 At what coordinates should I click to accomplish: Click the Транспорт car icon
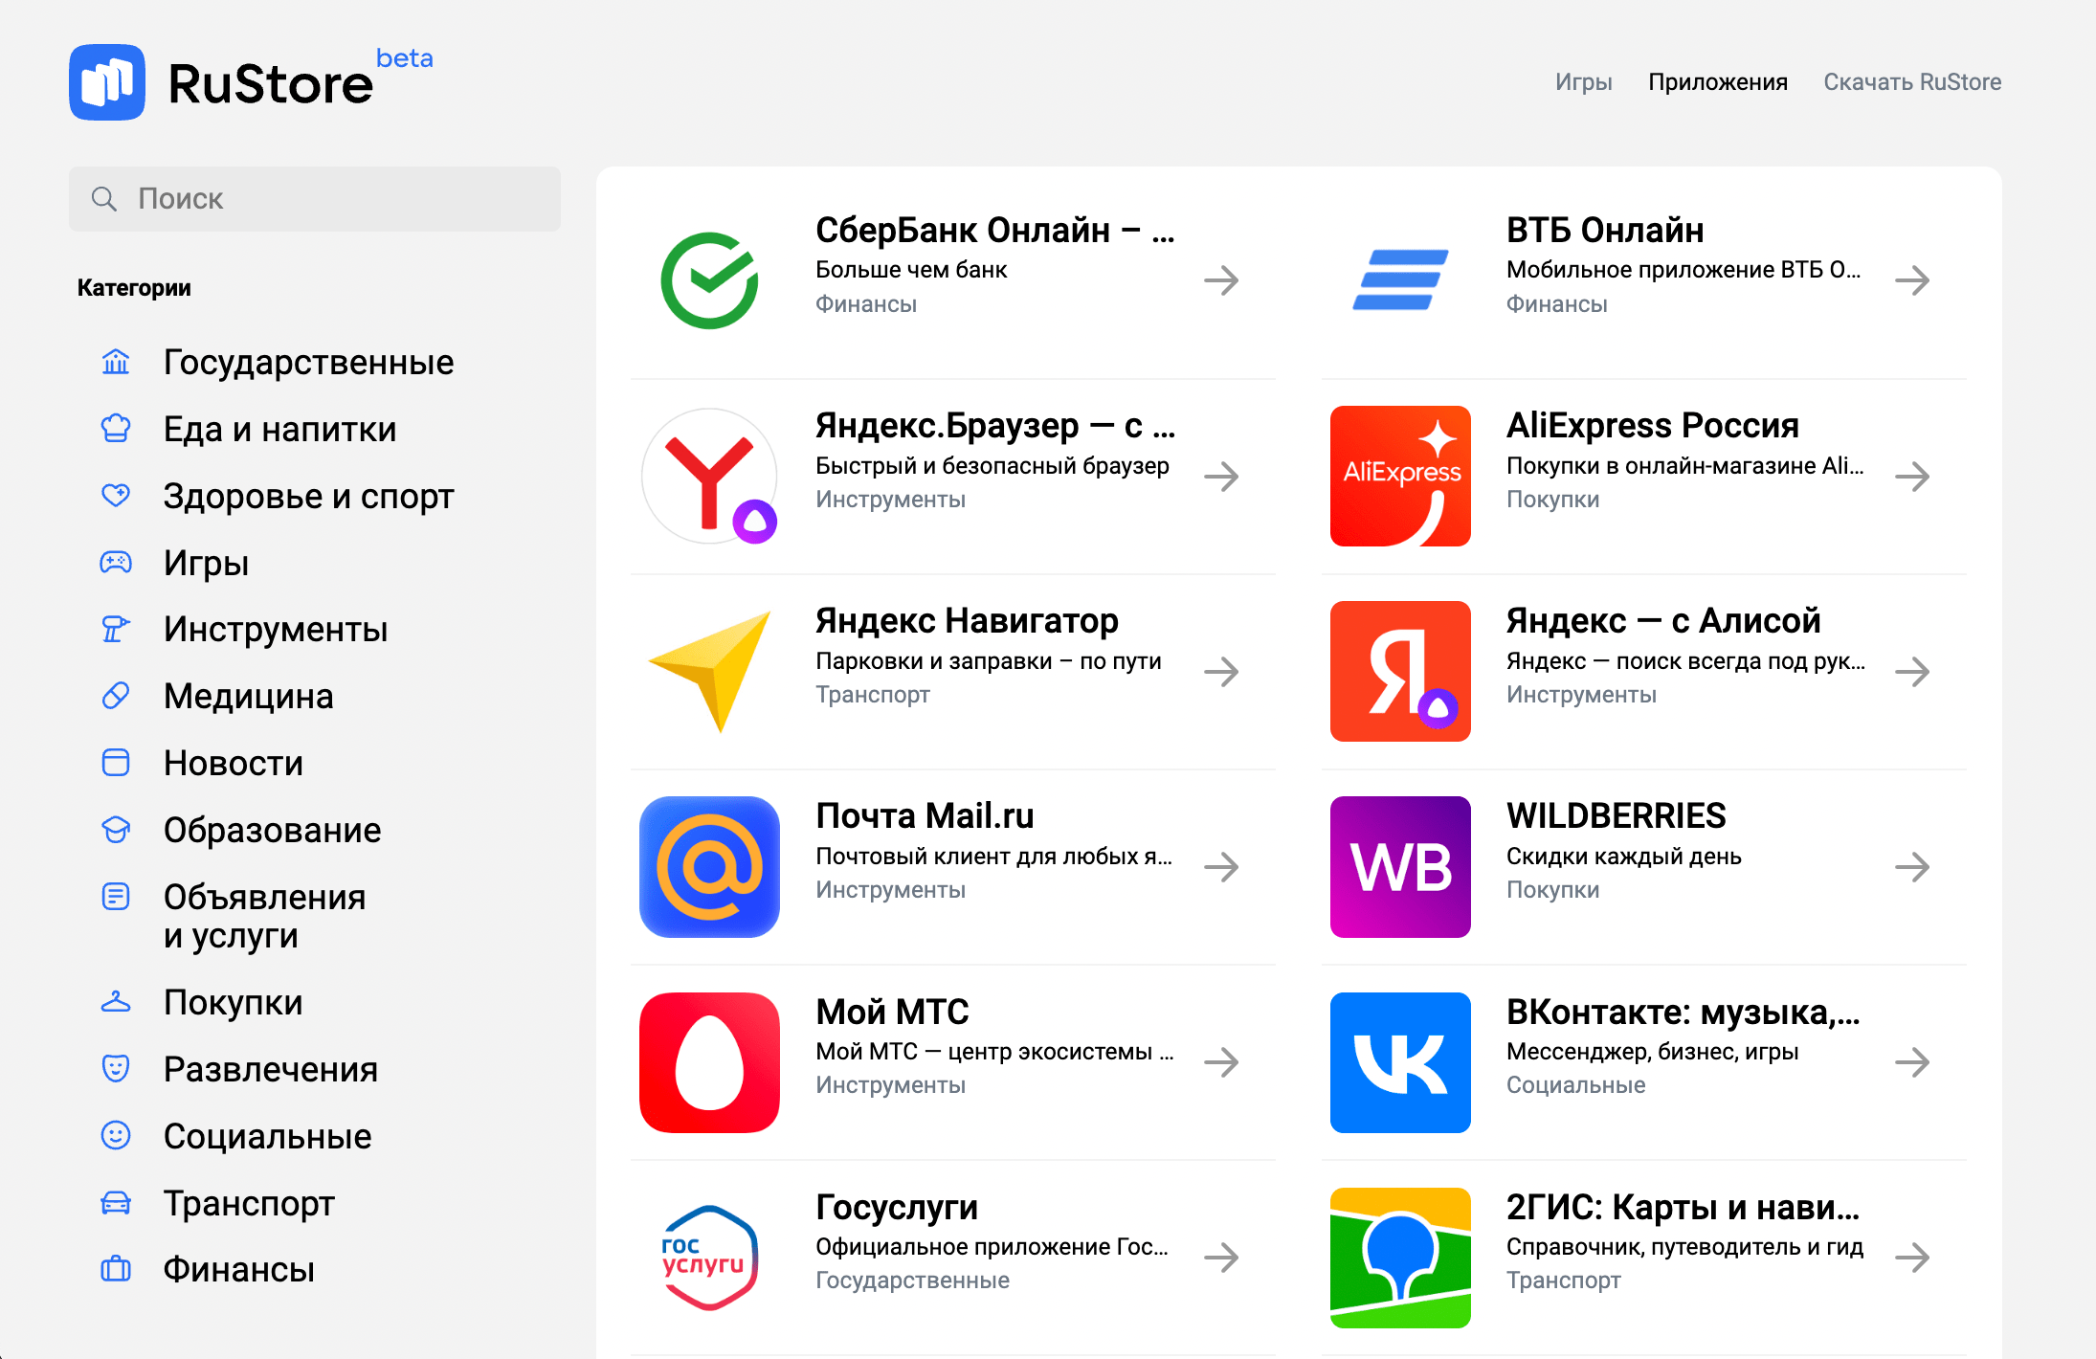[x=116, y=1203]
